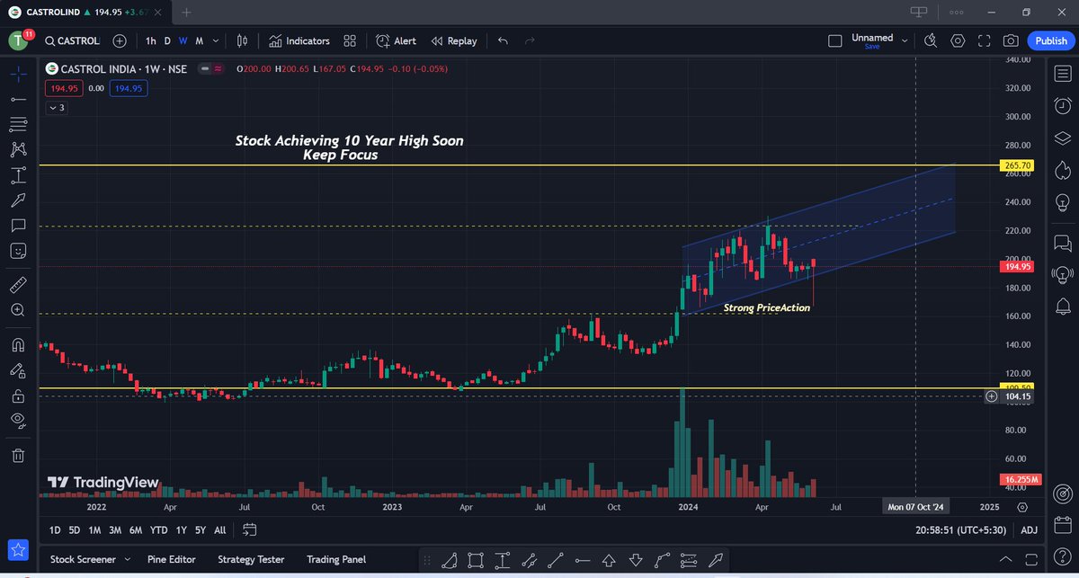This screenshot has height=578, width=1079.
Task: Set range to 5Y
Action: point(201,530)
